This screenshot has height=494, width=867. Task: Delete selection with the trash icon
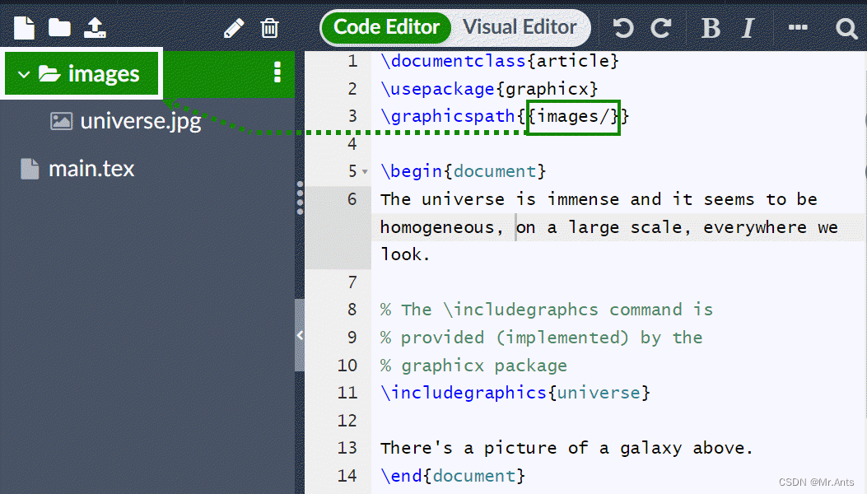point(269,27)
